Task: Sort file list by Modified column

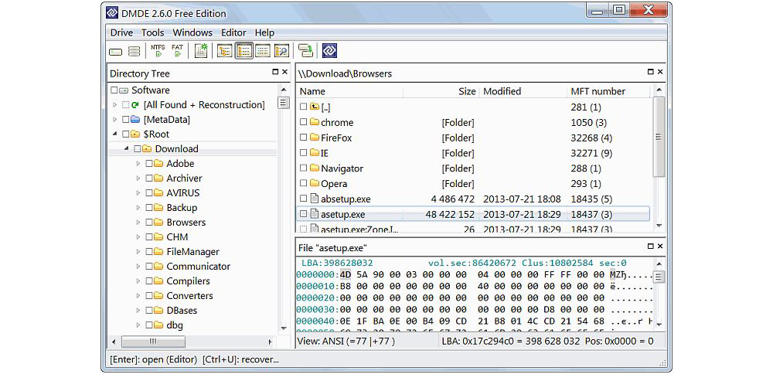Action: click(x=502, y=91)
